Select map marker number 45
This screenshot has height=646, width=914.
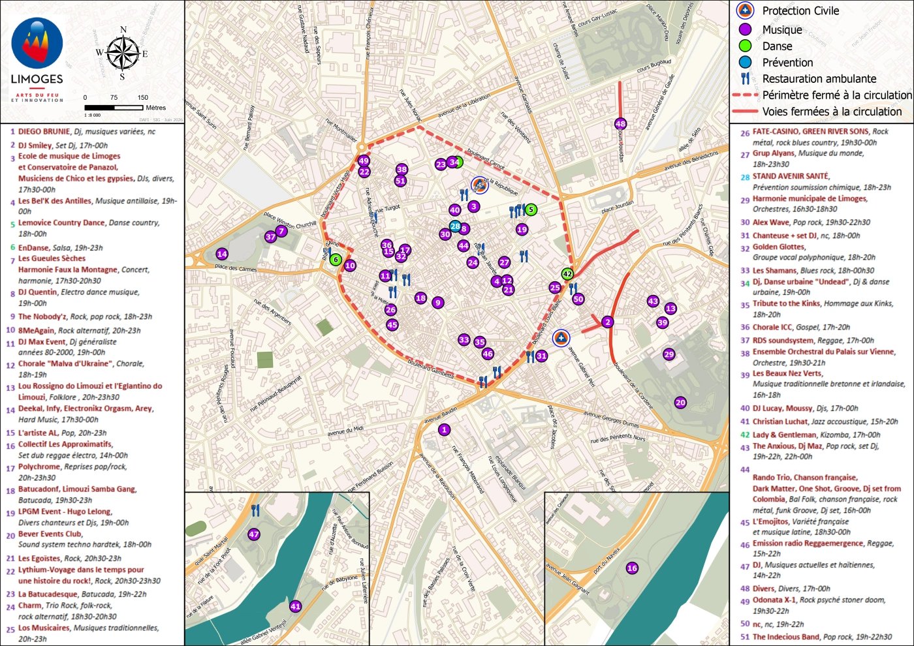coord(392,325)
